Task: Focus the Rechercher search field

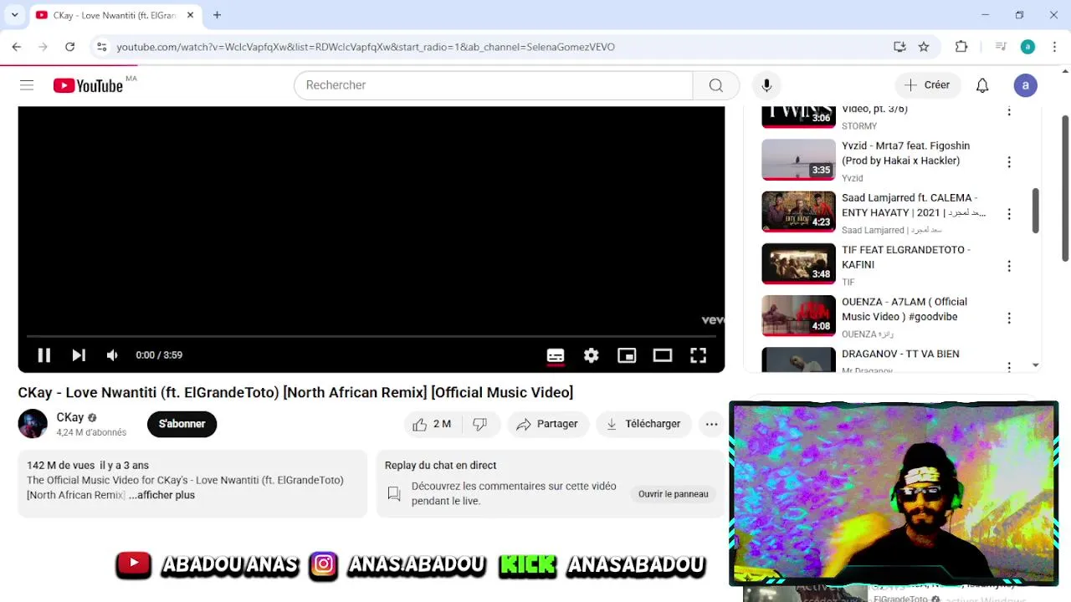Action: coord(494,85)
